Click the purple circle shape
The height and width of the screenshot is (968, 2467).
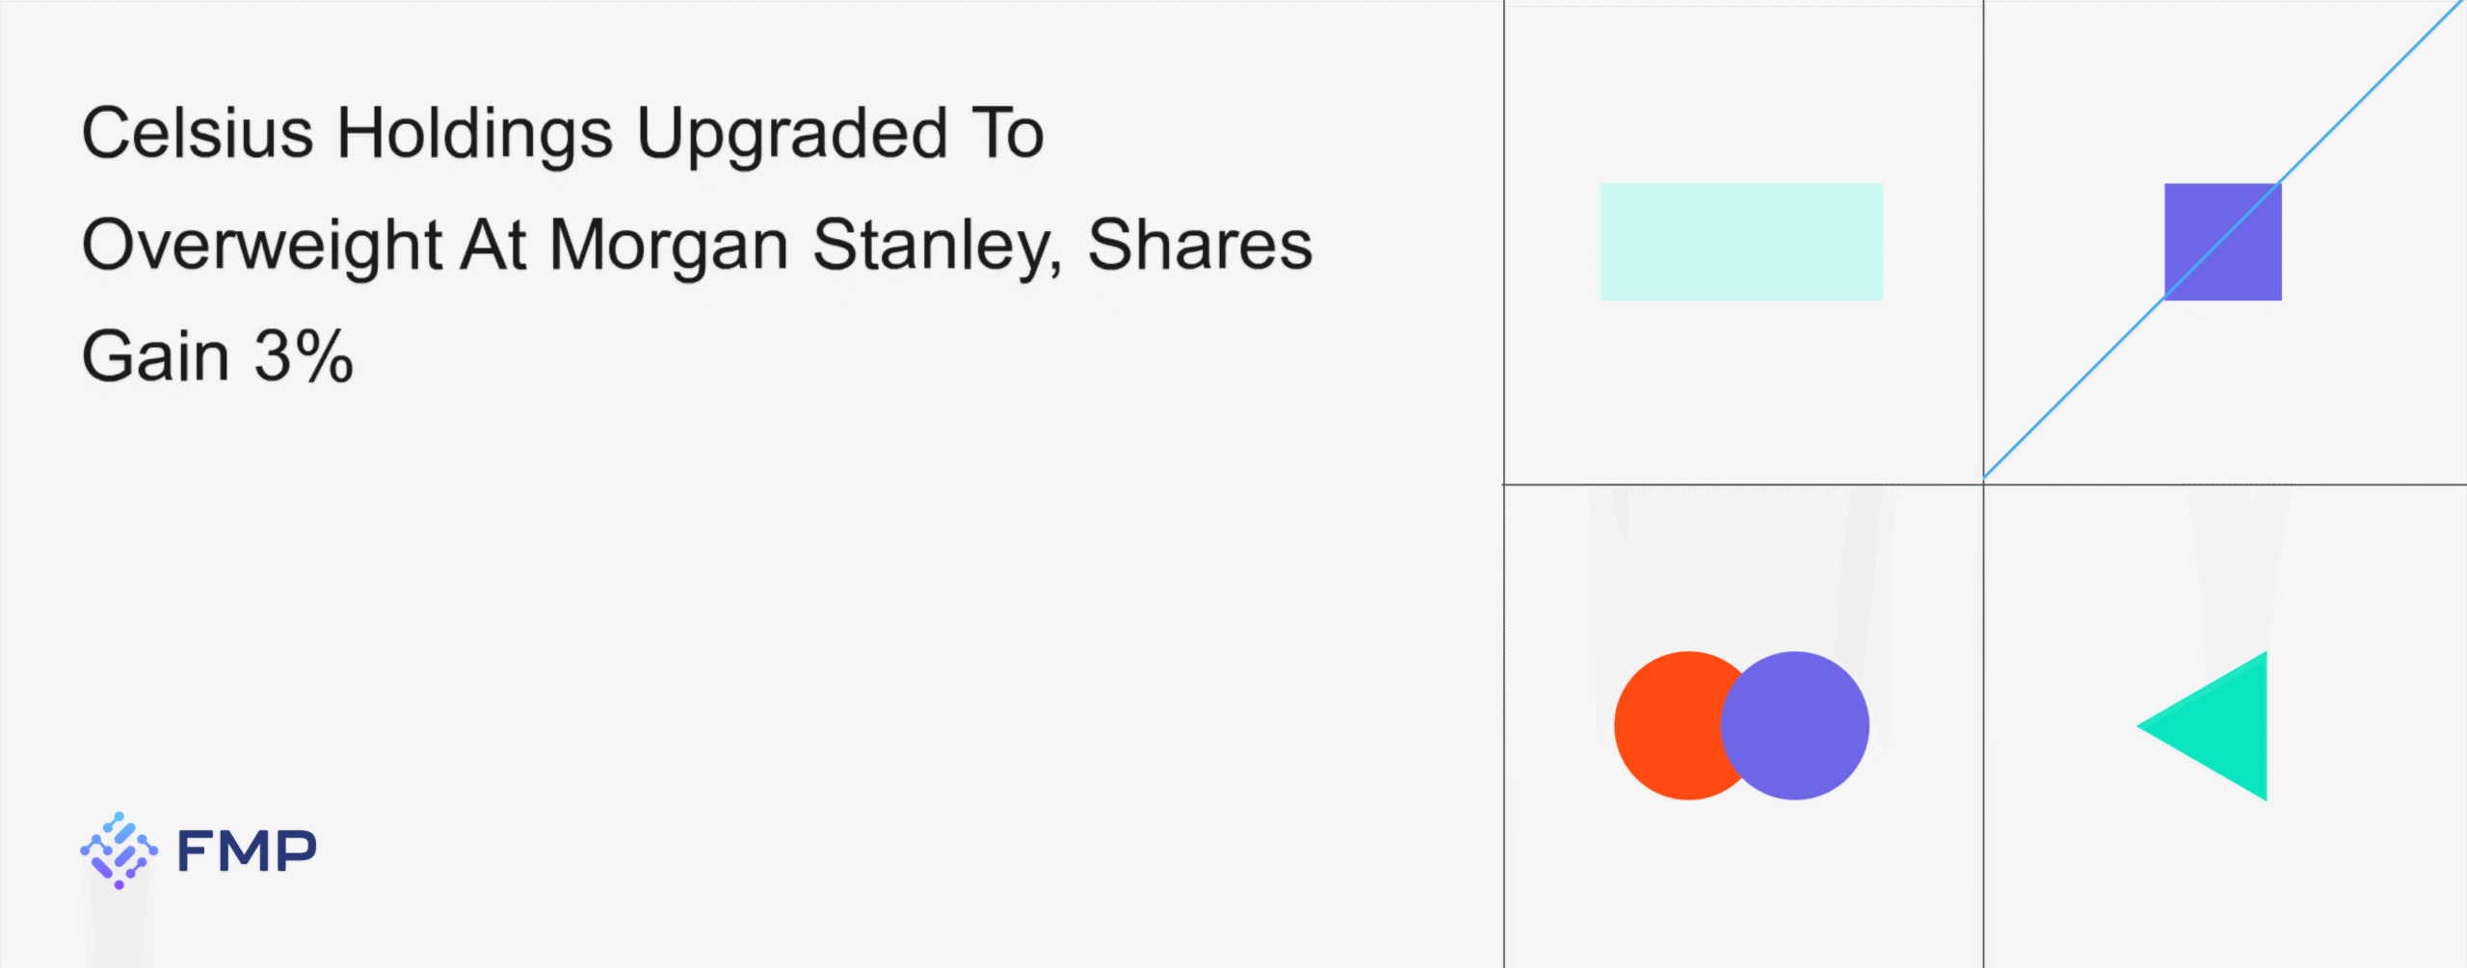point(1804,725)
